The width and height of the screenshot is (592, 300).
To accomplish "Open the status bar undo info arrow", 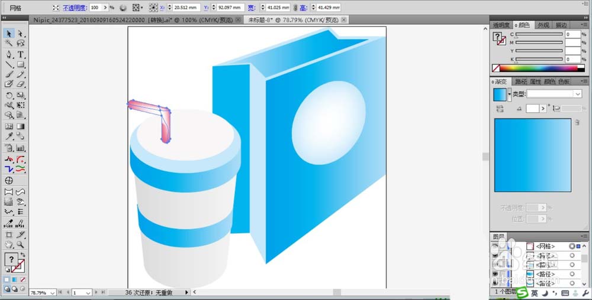I will coord(186,292).
